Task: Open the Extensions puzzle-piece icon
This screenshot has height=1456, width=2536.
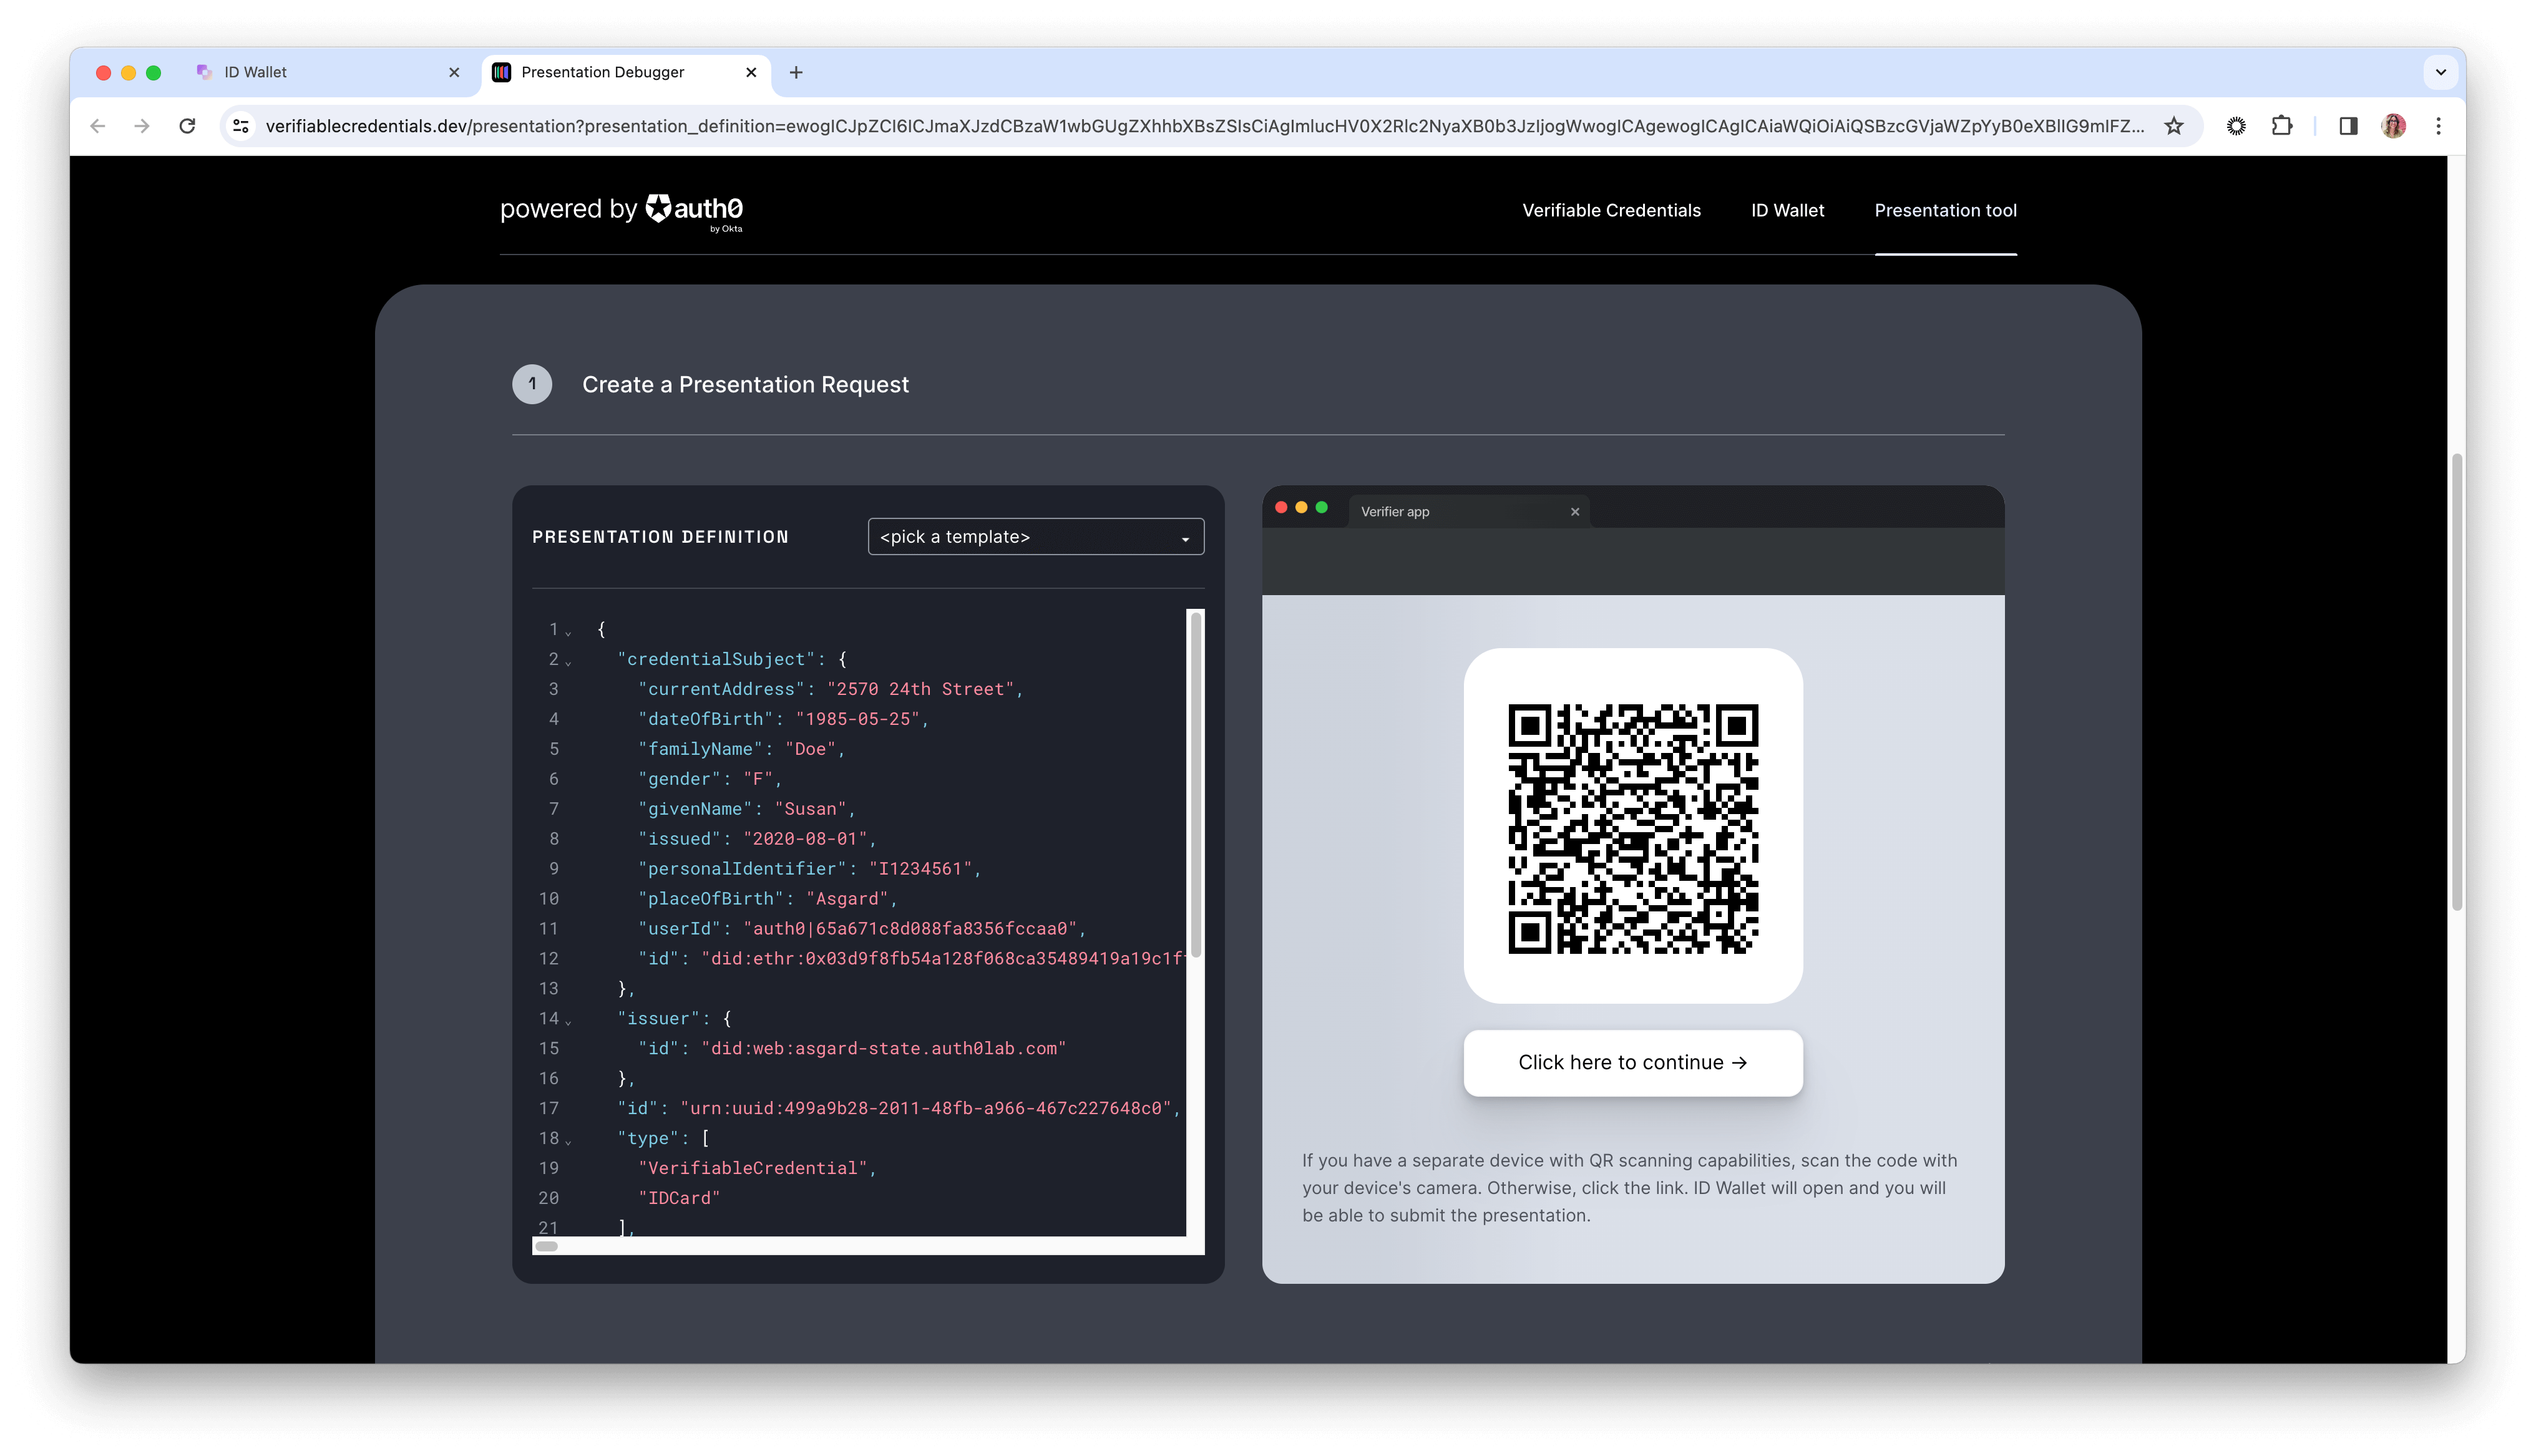Action: [2283, 125]
